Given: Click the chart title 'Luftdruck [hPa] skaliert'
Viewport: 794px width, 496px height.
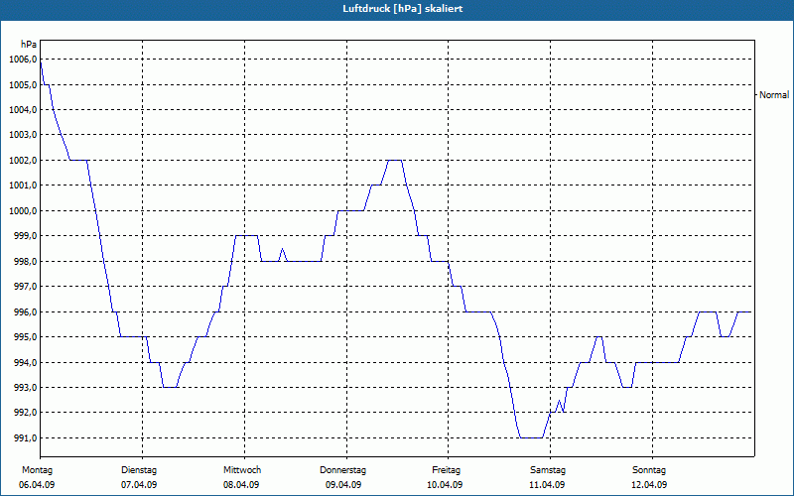Looking at the screenshot, I should coord(403,9).
